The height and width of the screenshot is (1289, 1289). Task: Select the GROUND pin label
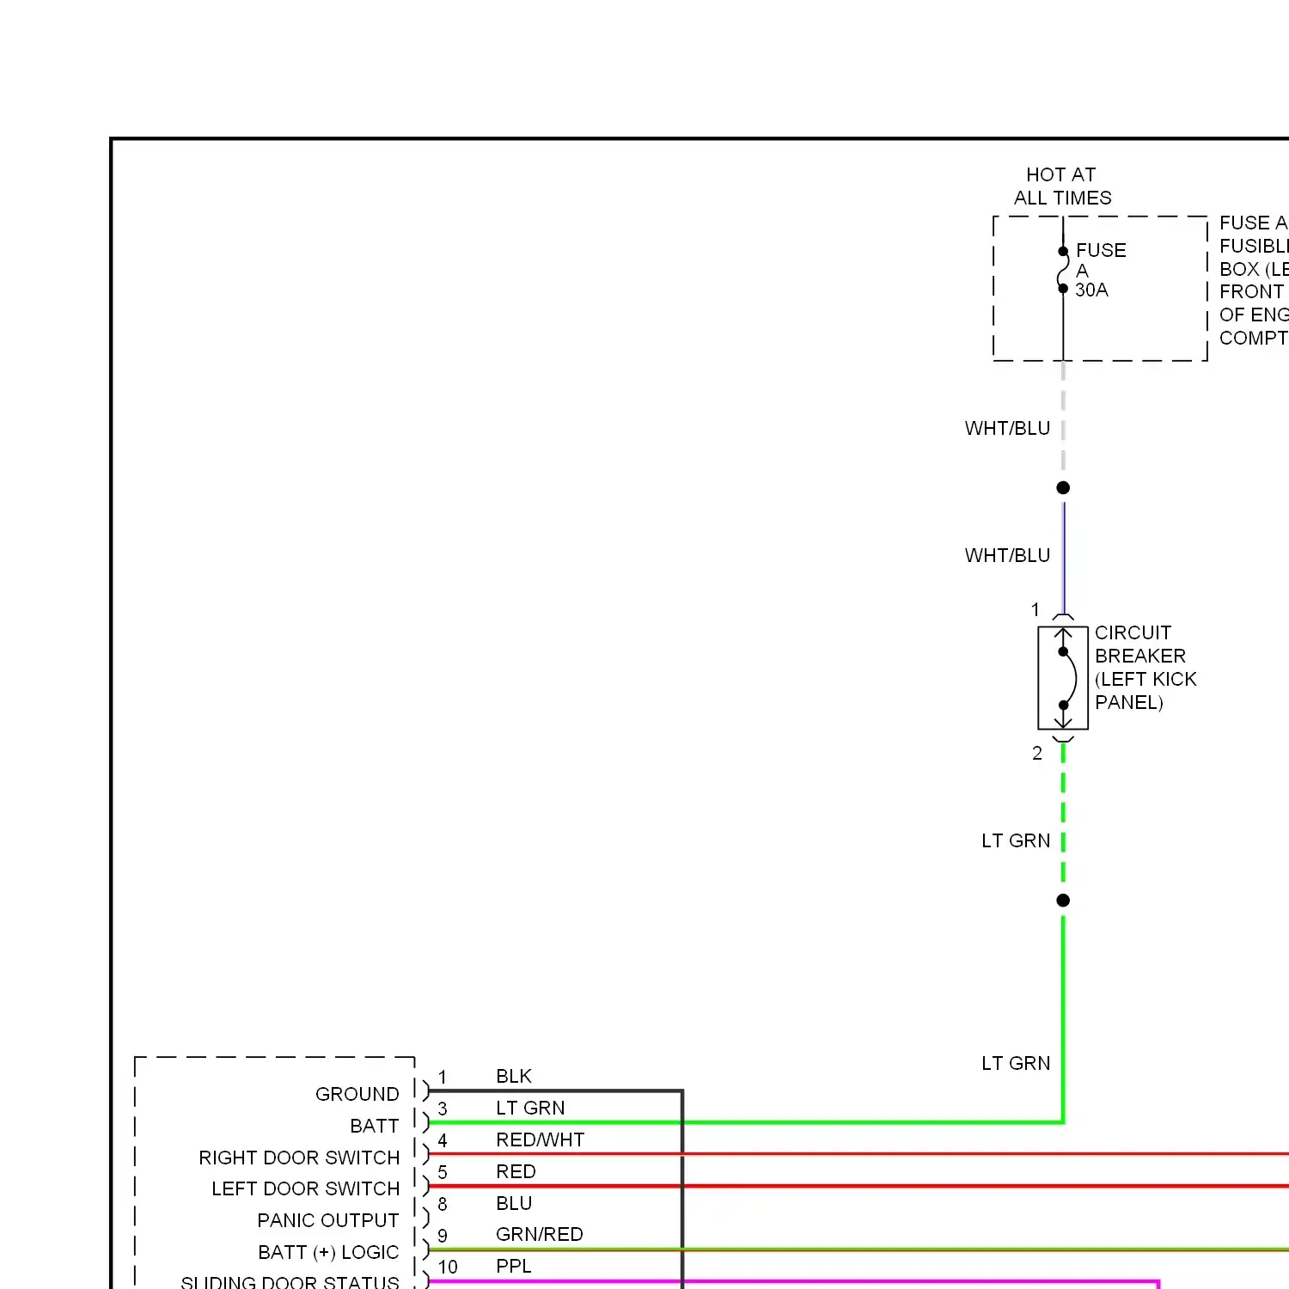[x=357, y=1094]
